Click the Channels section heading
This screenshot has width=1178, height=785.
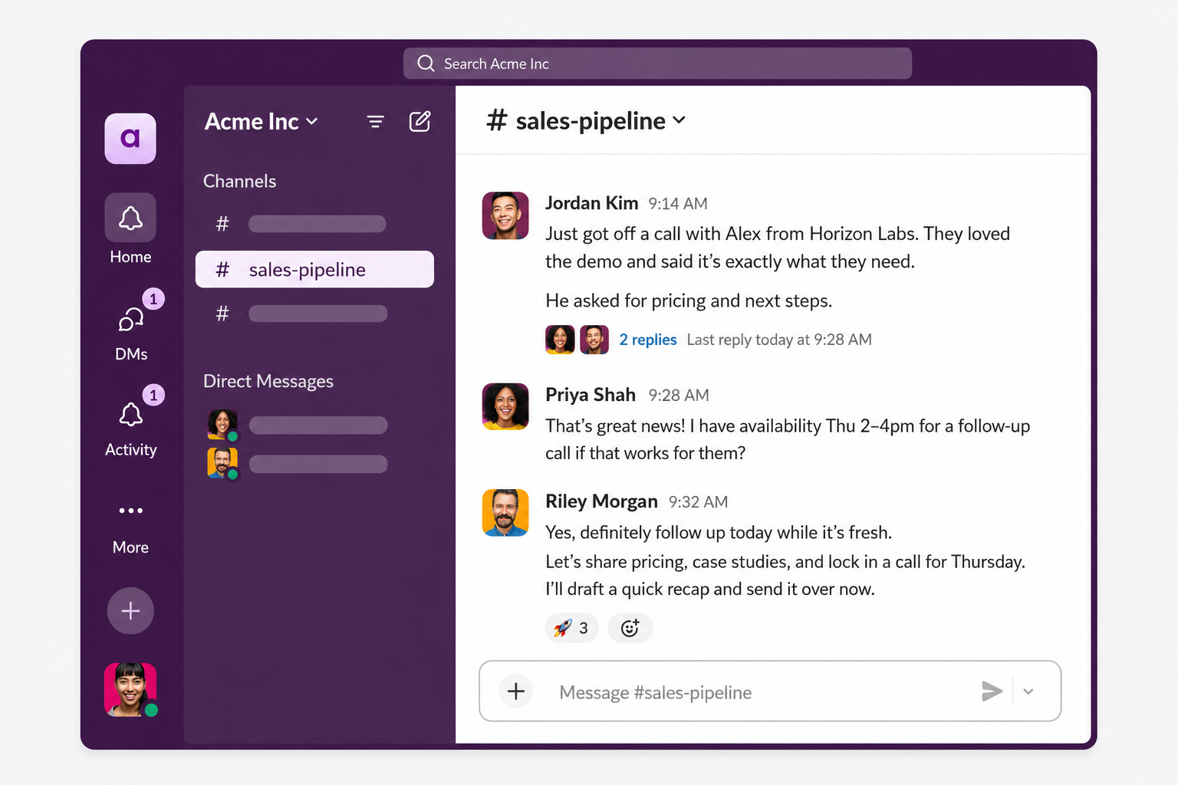pyautogui.click(x=239, y=181)
